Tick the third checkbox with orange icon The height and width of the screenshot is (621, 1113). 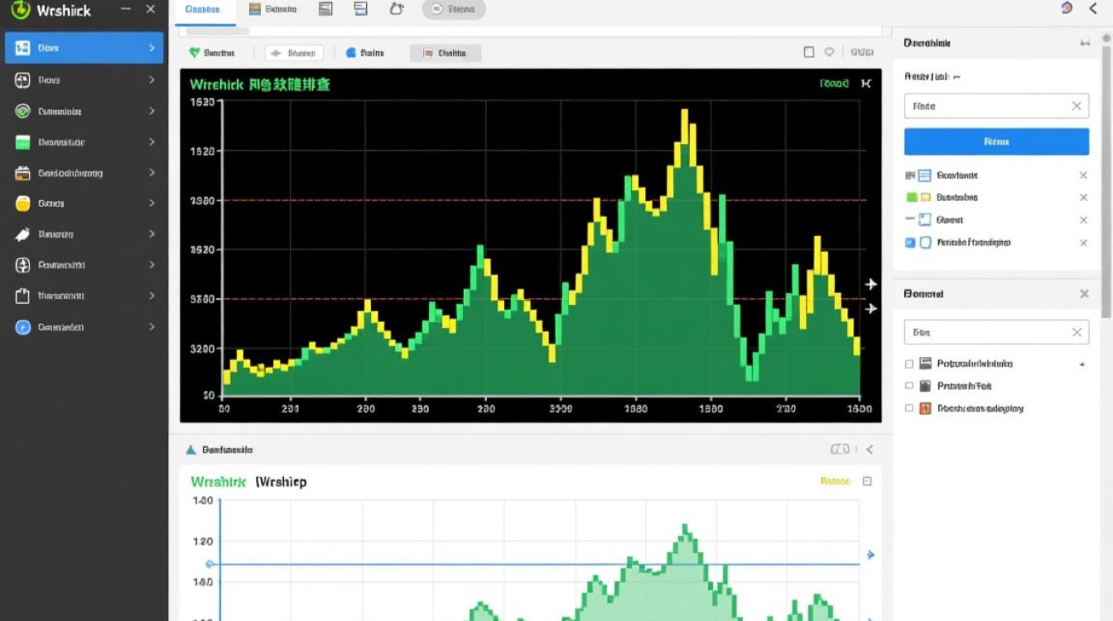point(909,408)
